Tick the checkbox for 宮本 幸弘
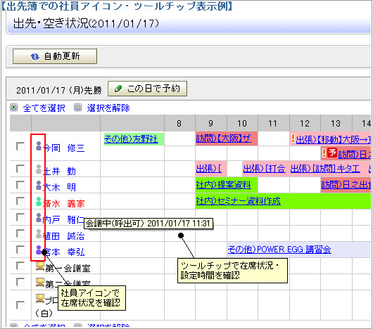Screen dimensions: 373x329 pyautogui.click(x=20, y=250)
